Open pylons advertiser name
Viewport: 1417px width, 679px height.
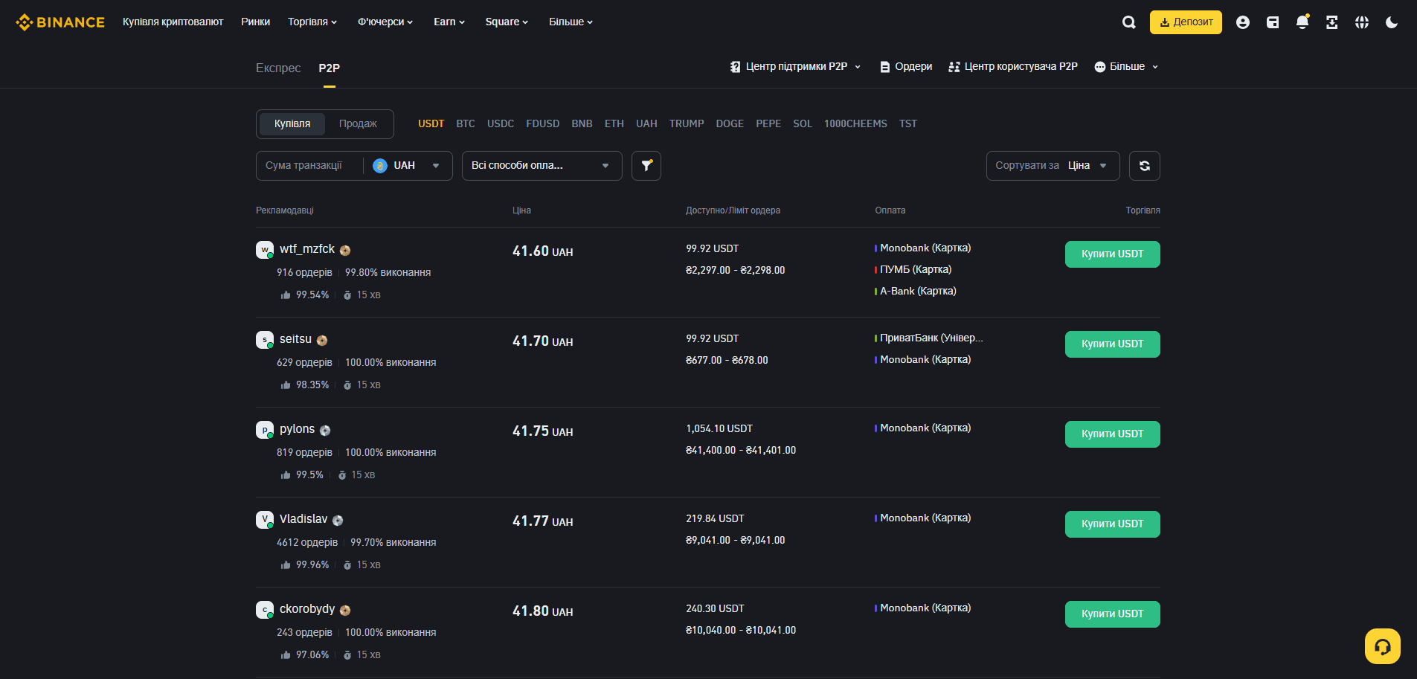(x=297, y=429)
